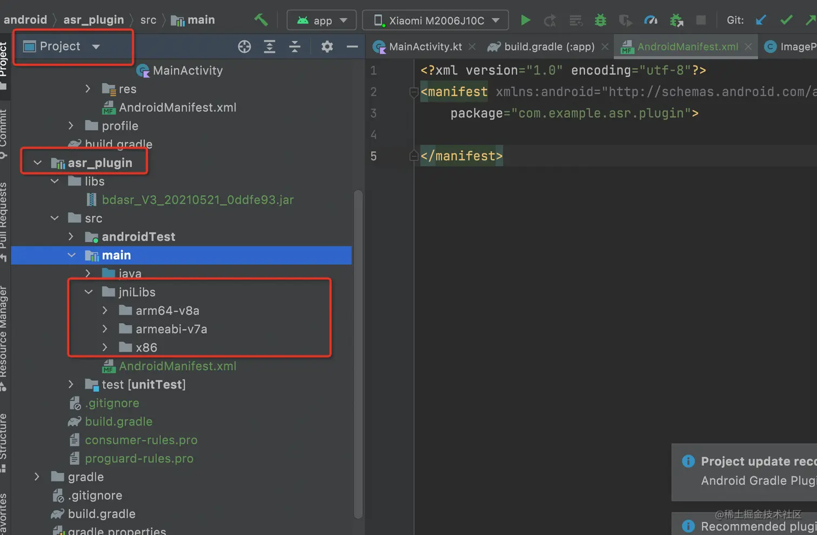Click the package attribute value text
This screenshot has width=817, height=535.
601,113
